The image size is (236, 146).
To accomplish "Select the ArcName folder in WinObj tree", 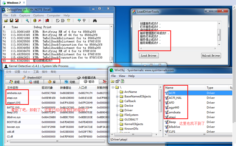I will point(131,92).
